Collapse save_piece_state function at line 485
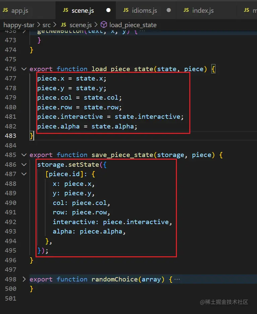Viewport: 257px width, 314px height. 24,155
